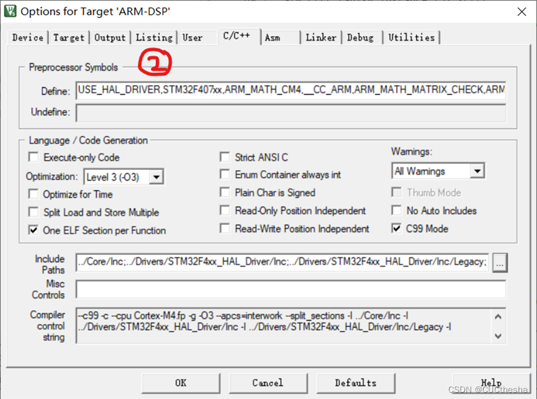Viewport: 537px width, 399px height.
Task: Open the Device tab
Action: (x=27, y=37)
